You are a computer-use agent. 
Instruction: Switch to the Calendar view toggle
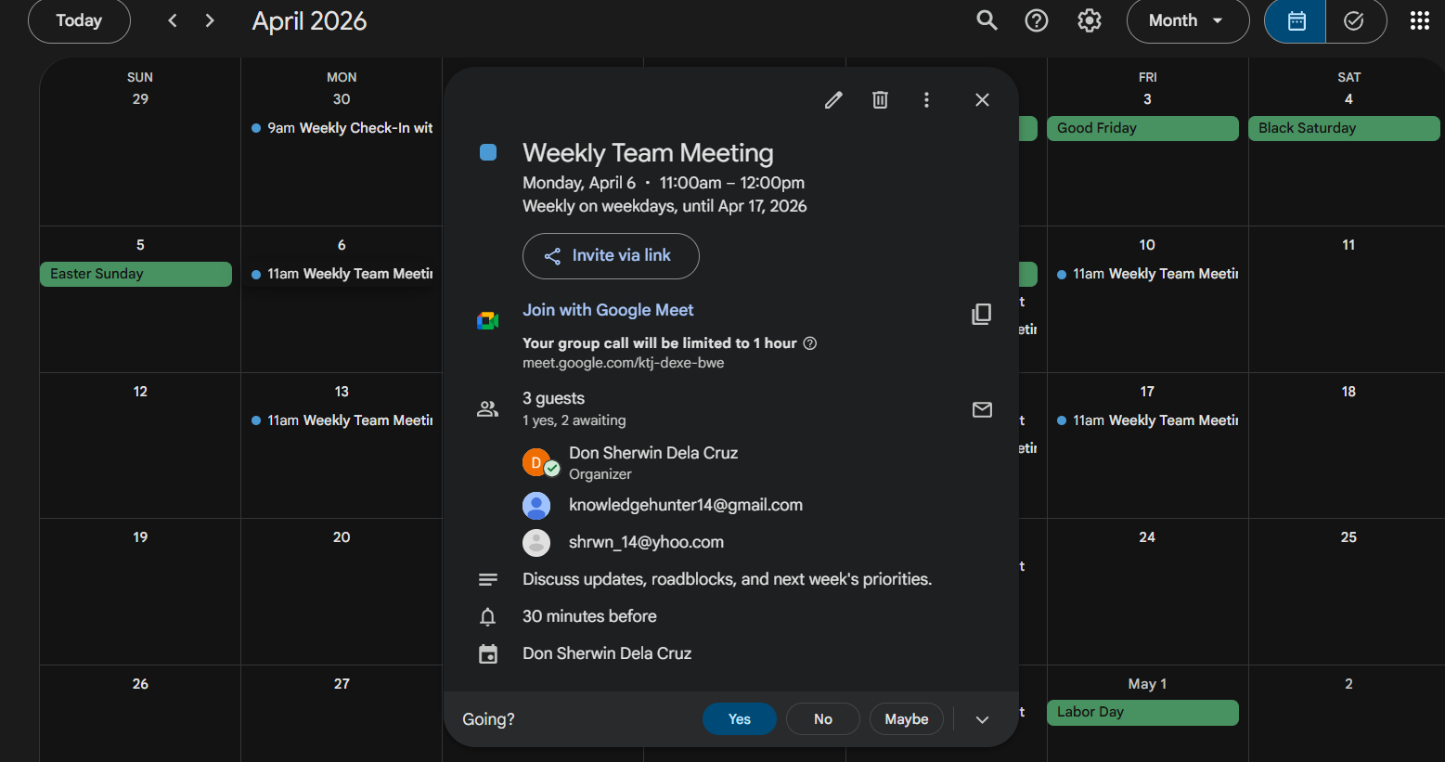coord(1296,20)
